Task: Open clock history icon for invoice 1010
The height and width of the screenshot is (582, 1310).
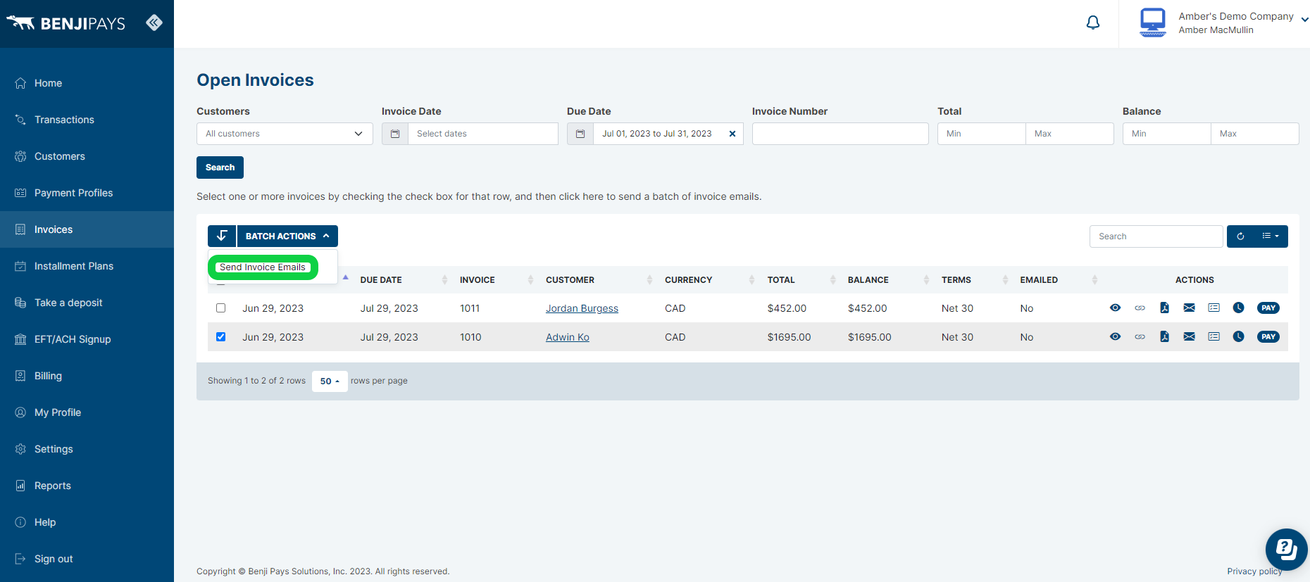Action: [x=1238, y=336]
